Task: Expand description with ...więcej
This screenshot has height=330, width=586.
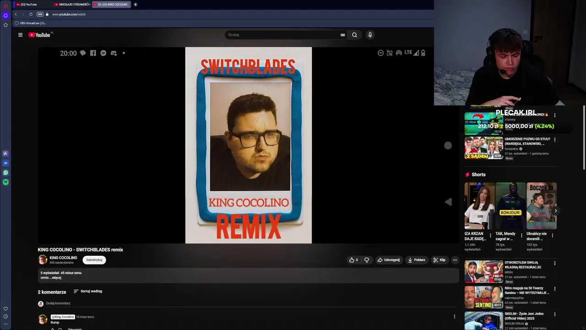Action: tap(55, 278)
